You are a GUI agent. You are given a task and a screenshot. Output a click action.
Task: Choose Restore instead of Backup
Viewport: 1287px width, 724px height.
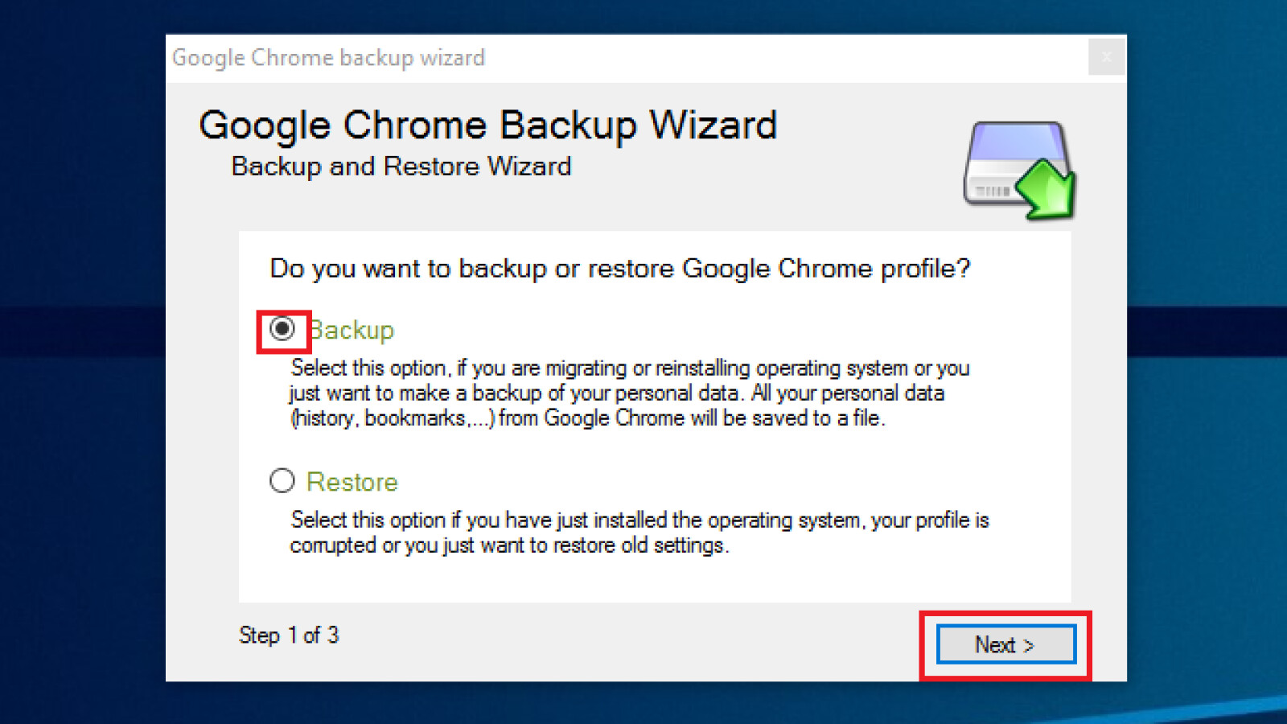(x=282, y=481)
